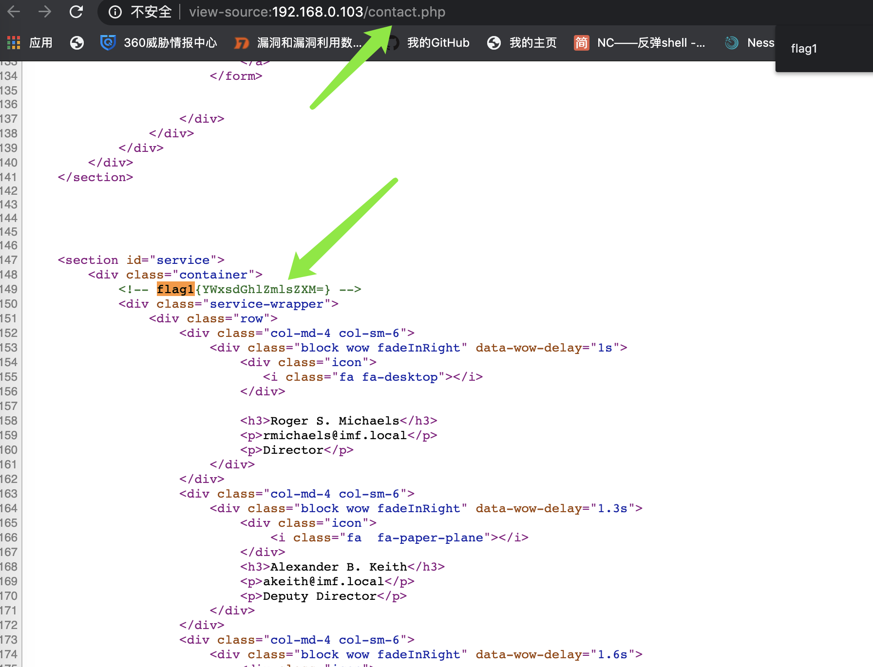The height and width of the screenshot is (667, 873).
Task: Click the "service" id attribute value
Action: coord(183,260)
